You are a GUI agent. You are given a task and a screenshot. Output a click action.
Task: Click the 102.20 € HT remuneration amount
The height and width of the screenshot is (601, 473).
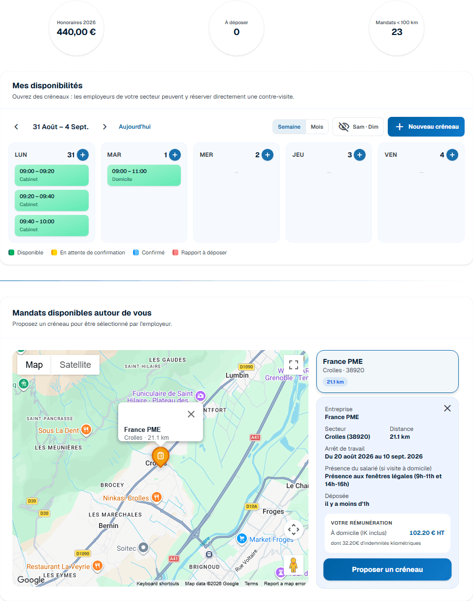427,533
